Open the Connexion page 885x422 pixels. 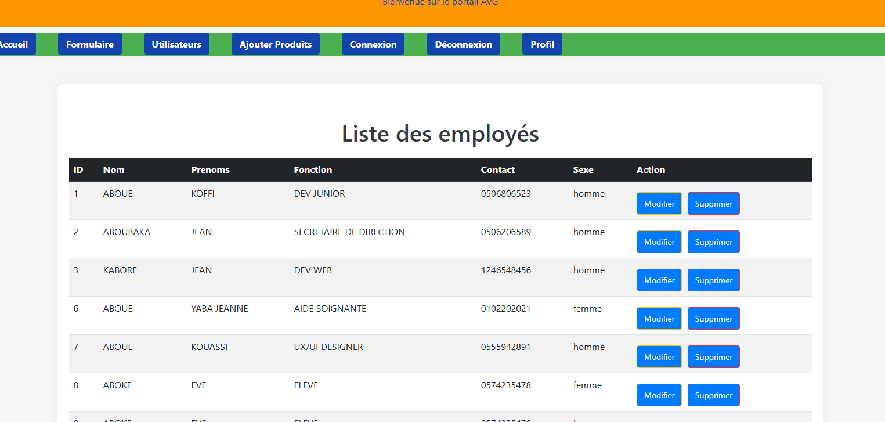373,44
